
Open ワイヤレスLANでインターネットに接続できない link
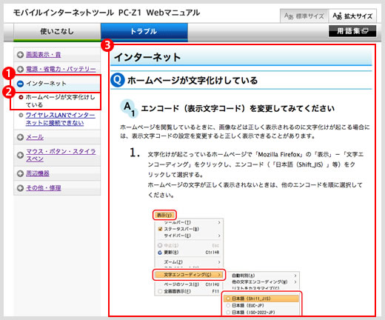pyautogui.click(x=60, y=119)
